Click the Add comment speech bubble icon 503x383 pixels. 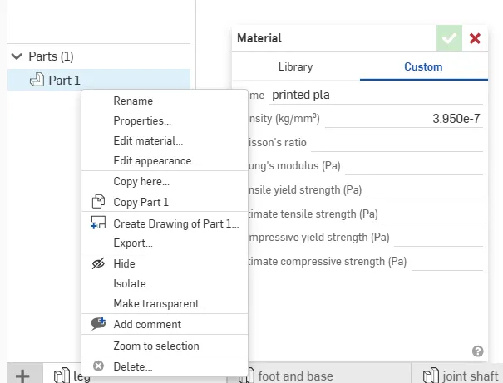[98, 324]
